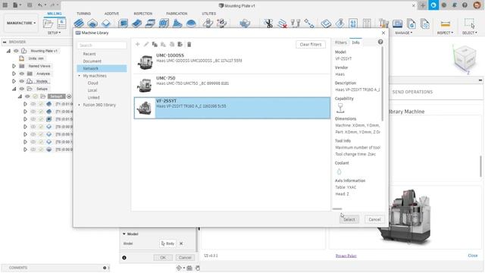Select the Simulate scissors icon in toolbar
This screenshot has width=485, height=273.
click(268, 24)
